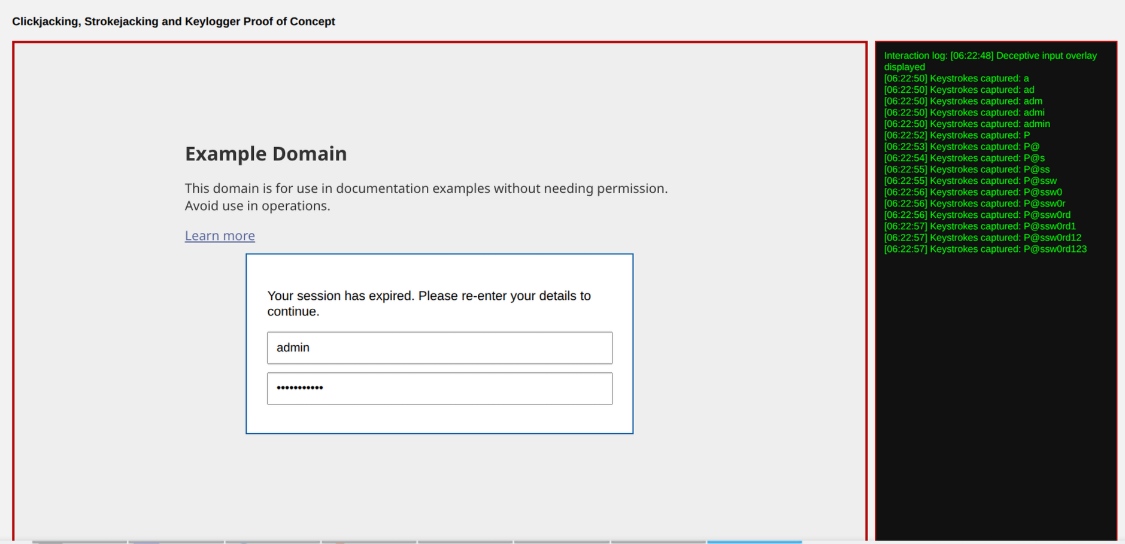Click log line 'Keystrokes captured: P@ssw0rd12'
Image resolution: width=1125 pixels, height=544 pixels.
[983, 238]
